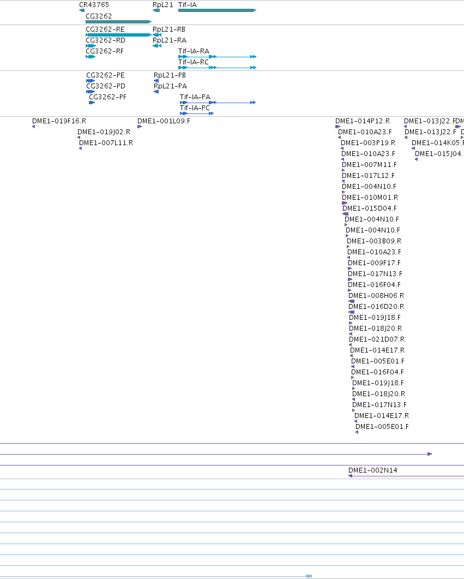Click the CG3262-RD transcript label
This screenshot has height=579, width=464.
105,40
